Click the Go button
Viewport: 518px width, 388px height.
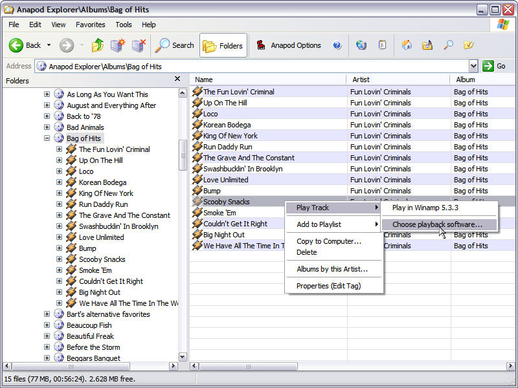click(494, 67)
